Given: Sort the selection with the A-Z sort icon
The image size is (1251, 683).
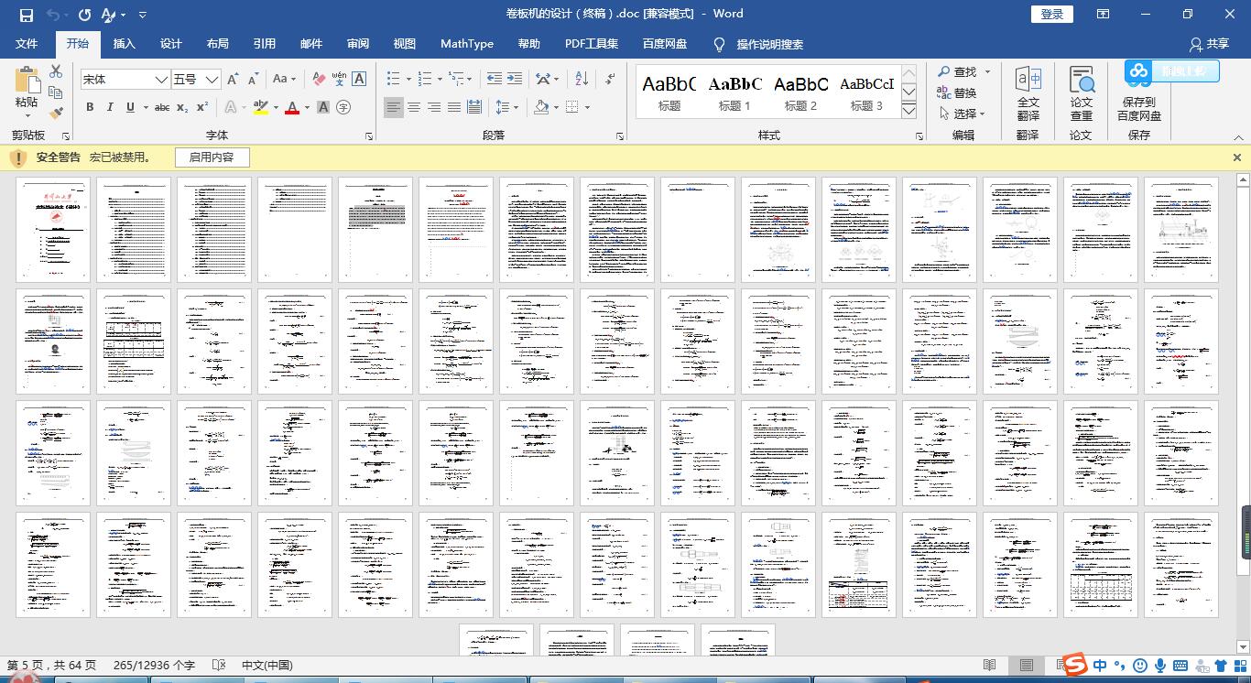Looking at the screenshot, I should pyautogui.click(x=582, y=80).
